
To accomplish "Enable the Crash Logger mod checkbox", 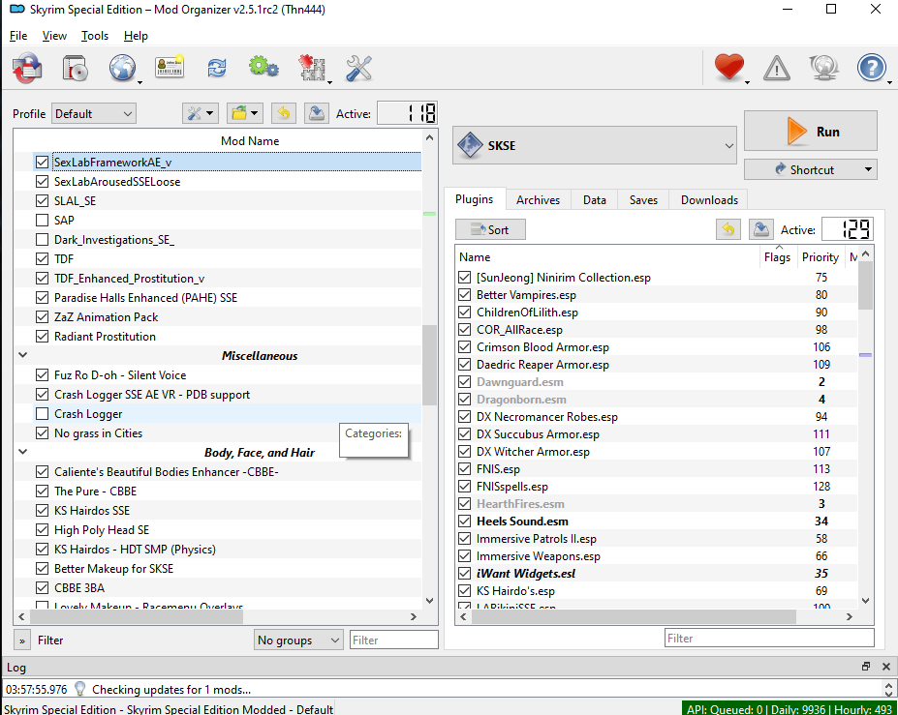I will [42, 414].
